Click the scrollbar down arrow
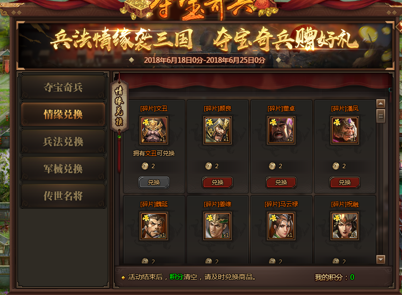This screenshot has width=402, height=295. pyautogui.click(x=381, y=259)
